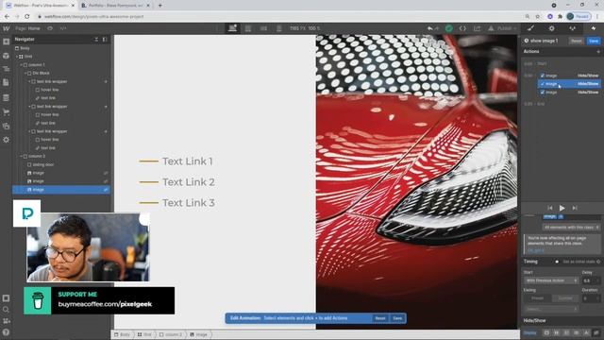Open the Symbols cube icon in left sidebar
Screen dimensions: 604x340
pyautogui.click(x=7, y=56)
